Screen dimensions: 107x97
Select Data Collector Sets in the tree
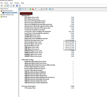[x=8, y=15]
